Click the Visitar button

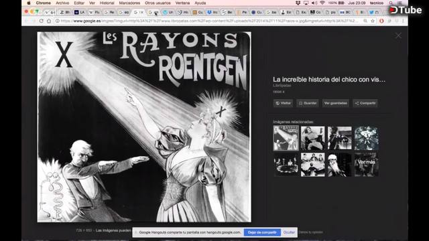coord(283,103)
